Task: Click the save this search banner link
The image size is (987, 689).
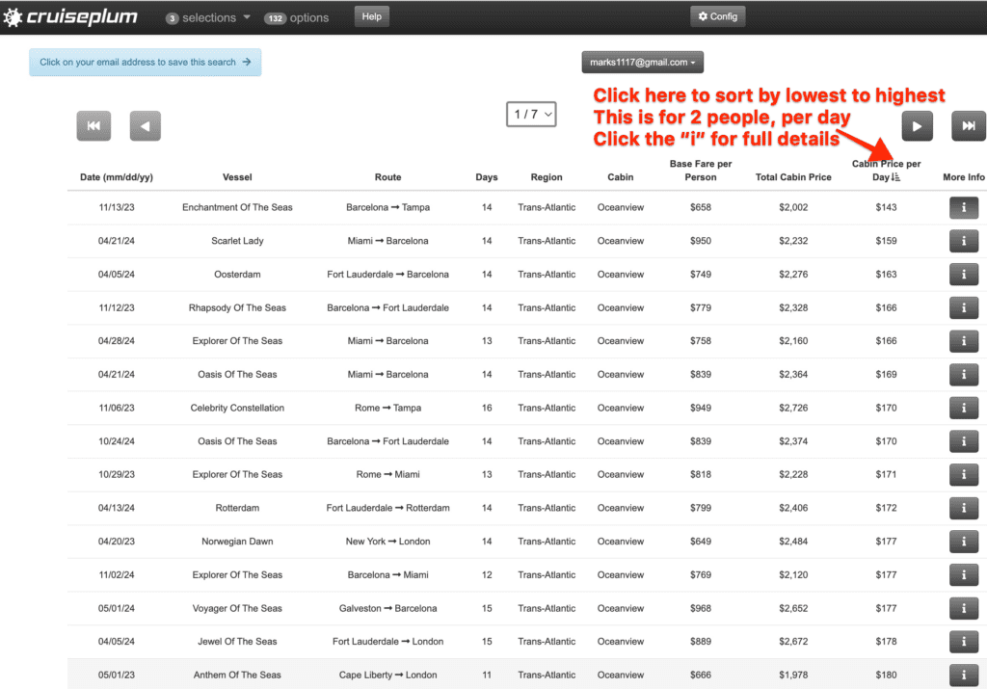Action: point(145,61)
